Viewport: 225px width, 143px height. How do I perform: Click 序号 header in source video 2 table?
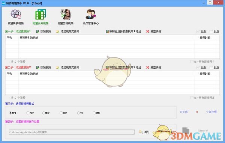point(9,74)
